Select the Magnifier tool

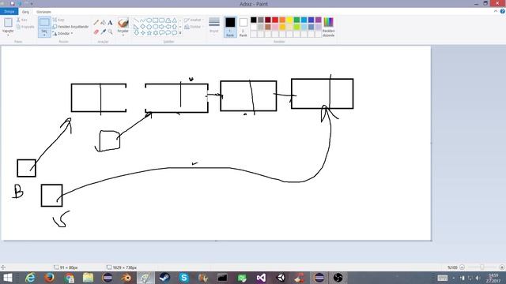point(111,32)
